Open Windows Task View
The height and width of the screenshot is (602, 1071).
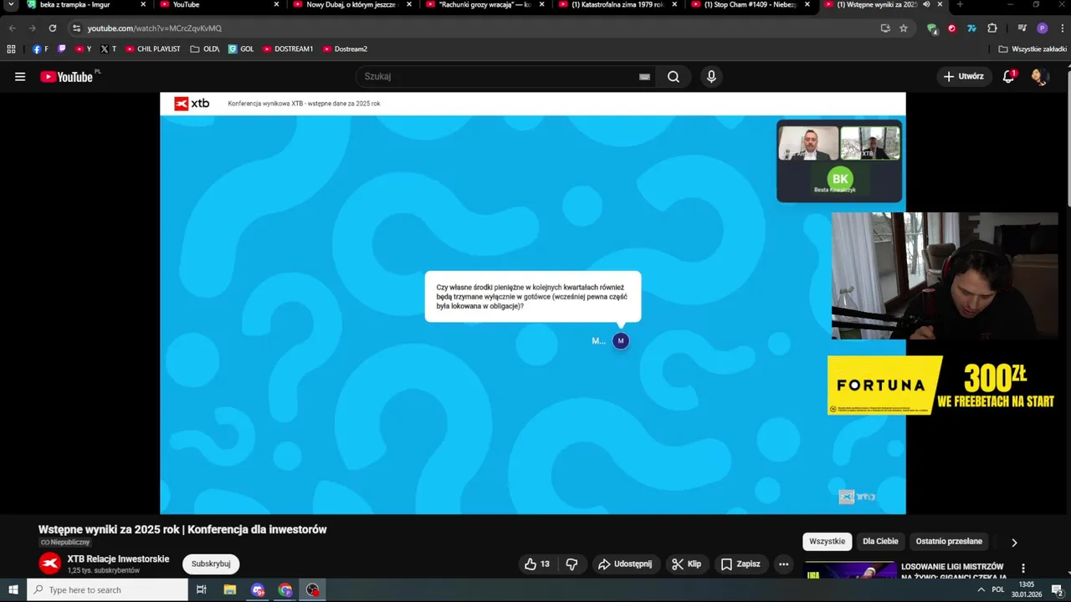click(202, 589)
